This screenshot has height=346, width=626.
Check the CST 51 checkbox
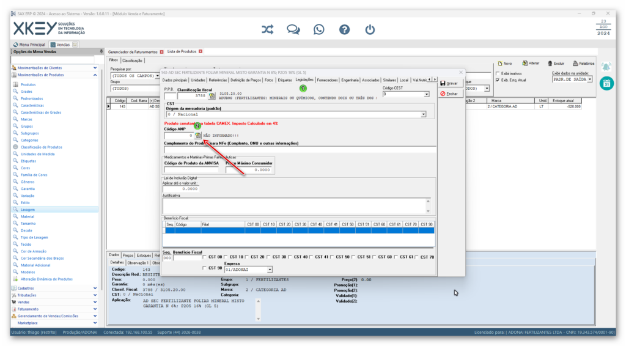[354, 257]
